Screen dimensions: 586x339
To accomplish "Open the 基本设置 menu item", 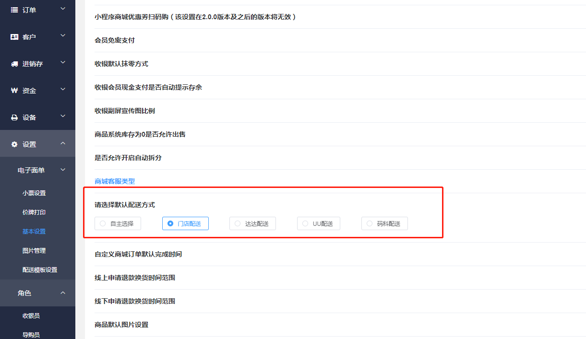I will pos(34,232).
